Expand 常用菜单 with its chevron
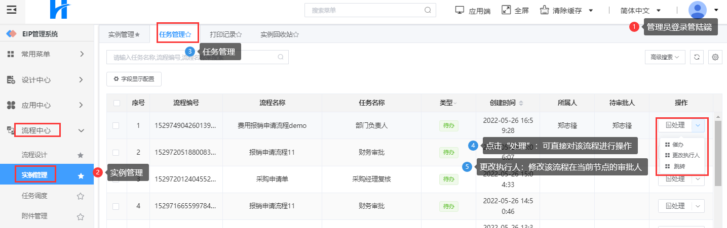Image resolution: width=727 pixels, height=228 pixels. click(81, 54)
